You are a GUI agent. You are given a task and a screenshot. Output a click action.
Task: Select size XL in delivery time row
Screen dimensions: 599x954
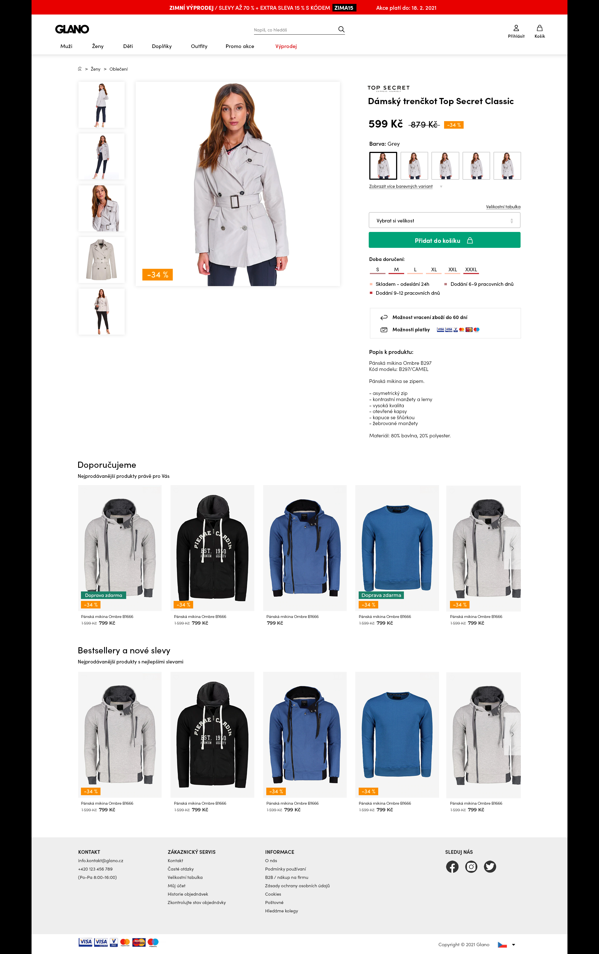pyautogui.click(x=434, y=270)
